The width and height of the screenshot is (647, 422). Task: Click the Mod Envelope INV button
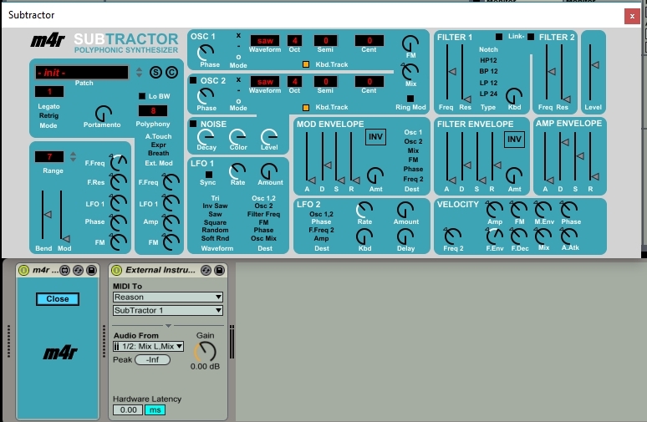click(375, 139)
